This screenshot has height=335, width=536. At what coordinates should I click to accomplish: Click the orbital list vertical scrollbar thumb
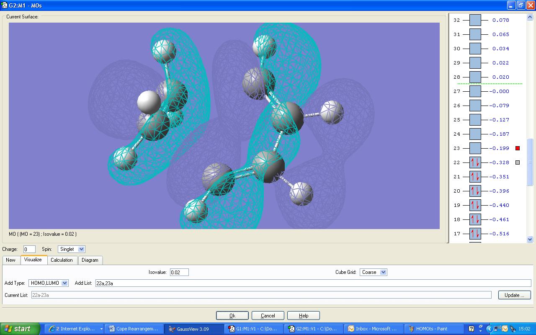click(530, 161)
